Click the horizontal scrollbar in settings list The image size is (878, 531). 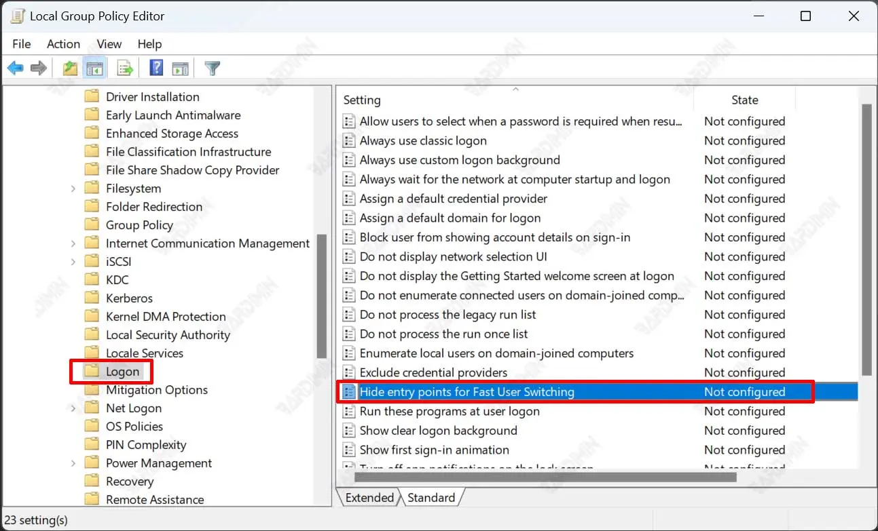[538, 477]
